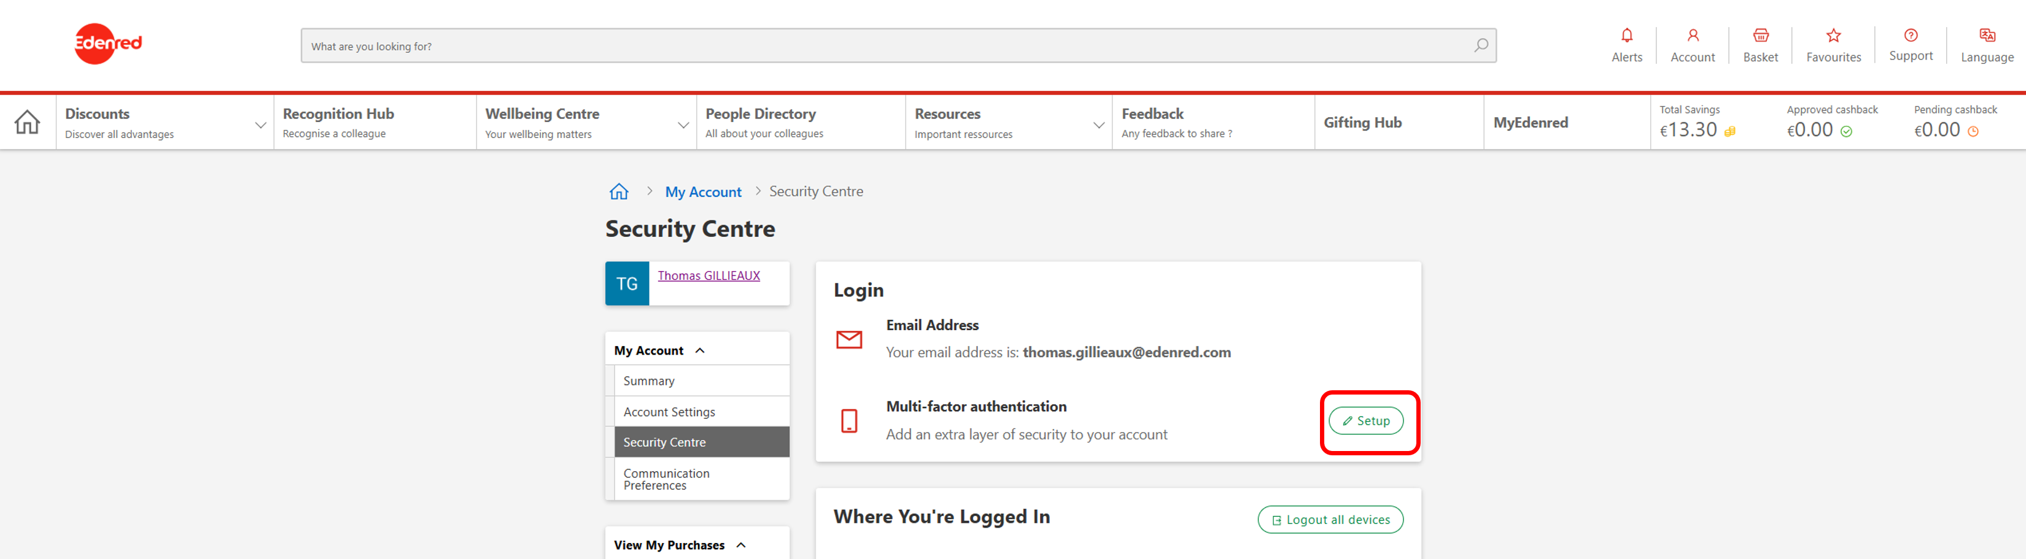The image size is (2026, 559).
Task: Open the Account user icon
Action: pyautogui.click(x=1693, y=36)
